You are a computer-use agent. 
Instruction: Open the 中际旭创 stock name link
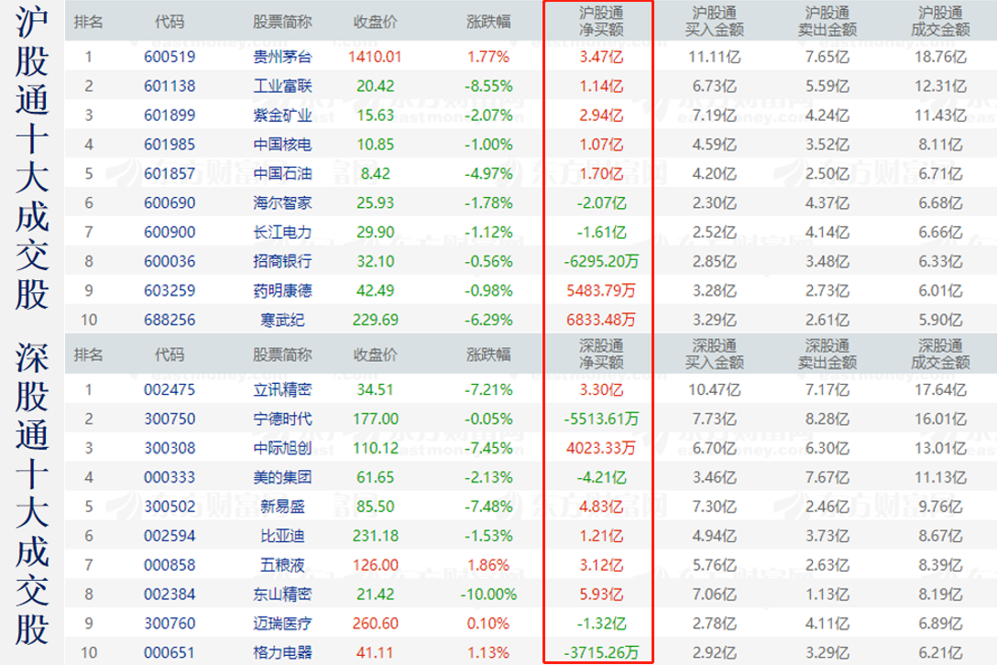[x=282, y=448]
